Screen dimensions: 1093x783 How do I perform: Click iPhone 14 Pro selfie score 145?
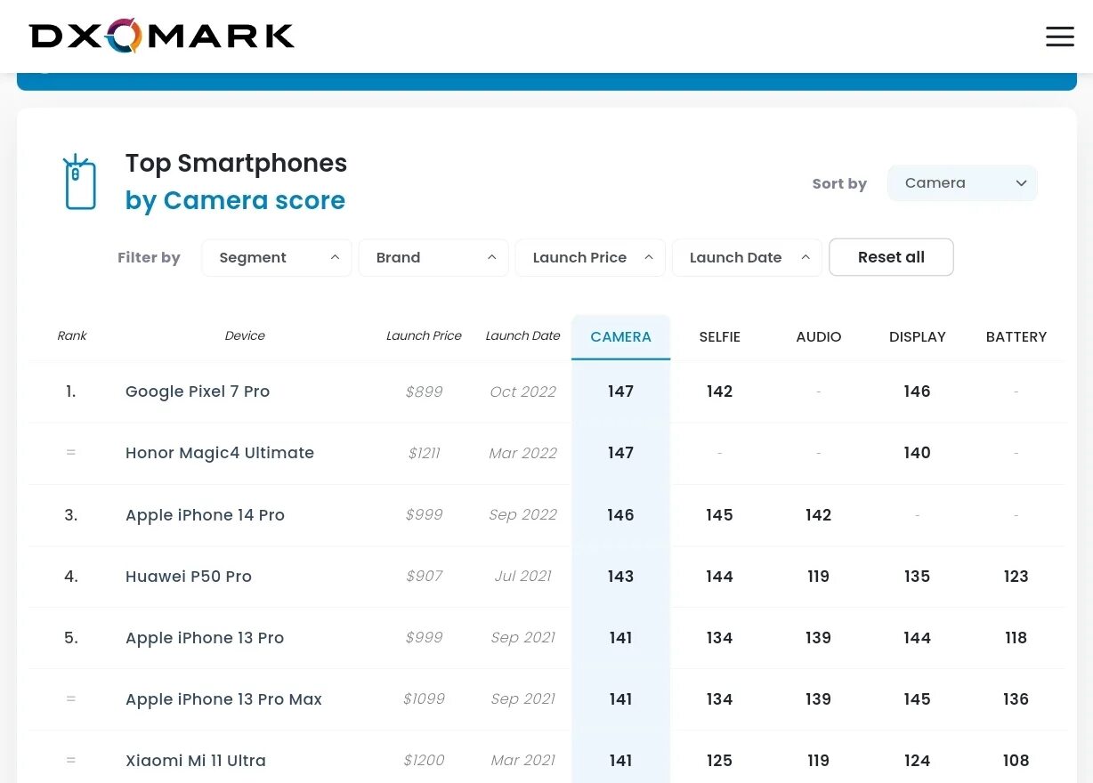pyautogui.click(x=719, y=515)
